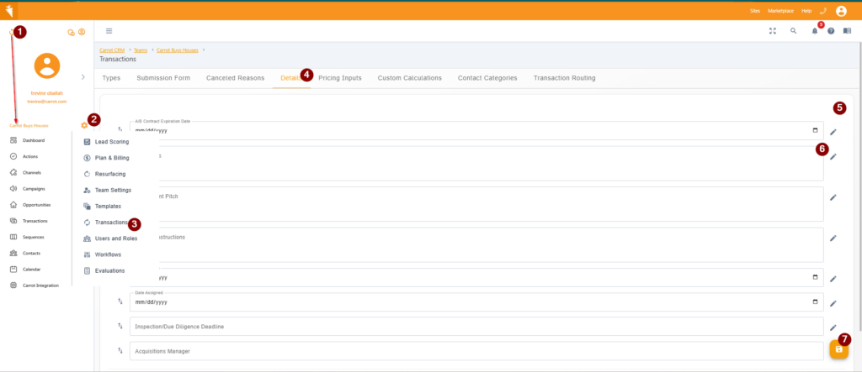The height and width of the screenshot is (372, 862).
Task: Open calendar picker for Date Assigned
Action: coord(814,302)
